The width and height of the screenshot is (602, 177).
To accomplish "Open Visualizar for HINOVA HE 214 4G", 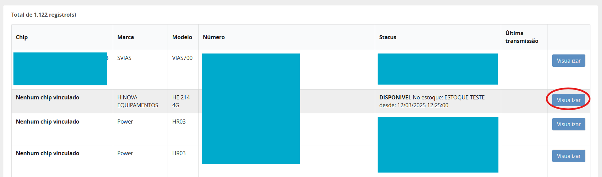I will coord(568,100).
